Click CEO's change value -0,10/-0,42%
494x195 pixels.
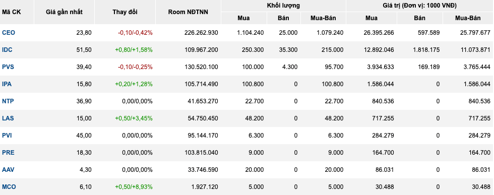pos(135,32)
